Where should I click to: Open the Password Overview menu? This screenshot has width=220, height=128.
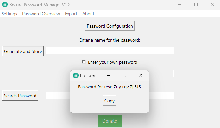coord(41,14)
